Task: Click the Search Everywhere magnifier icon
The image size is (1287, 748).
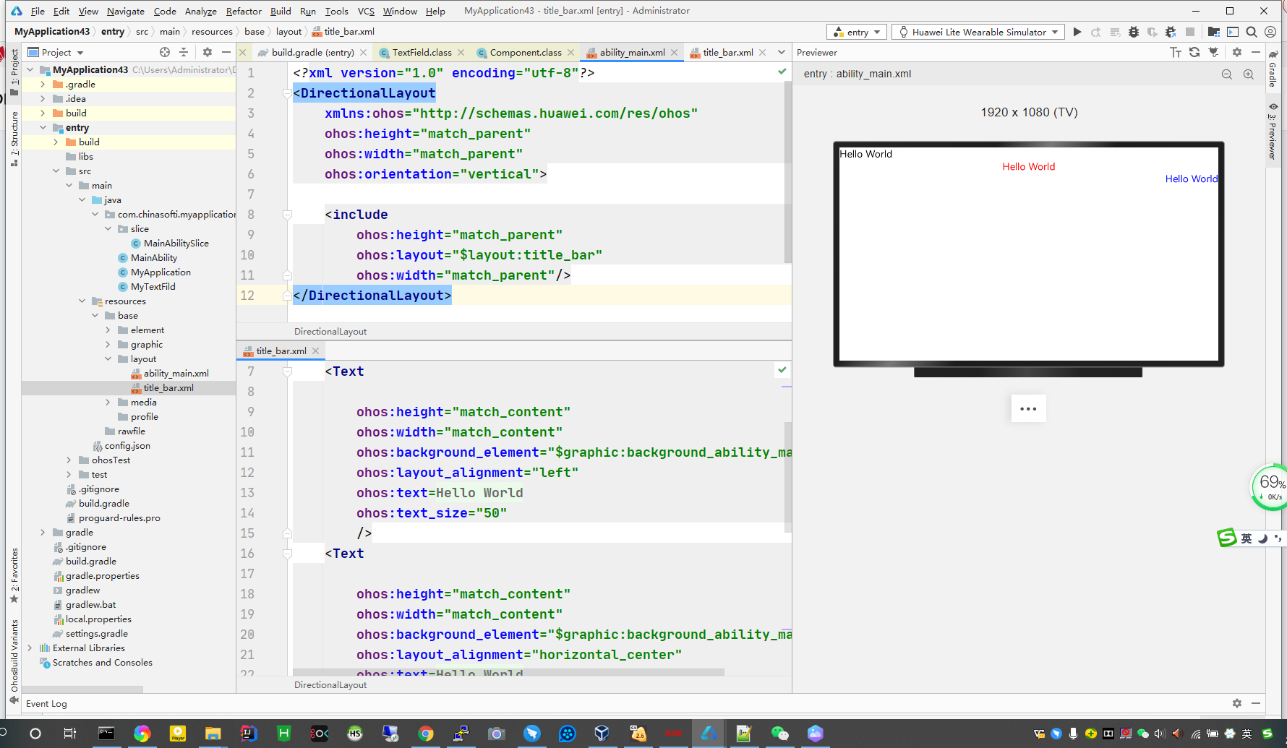Action: [x=1252, y=32]
